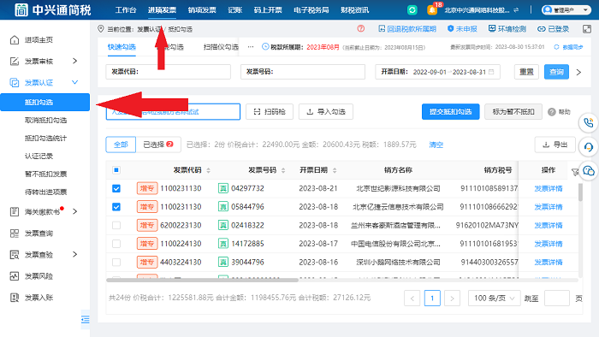The height and width of the screenshot is (337, 599).
Task: Click the 查询 search button
Action: click(x=556, y=72)
